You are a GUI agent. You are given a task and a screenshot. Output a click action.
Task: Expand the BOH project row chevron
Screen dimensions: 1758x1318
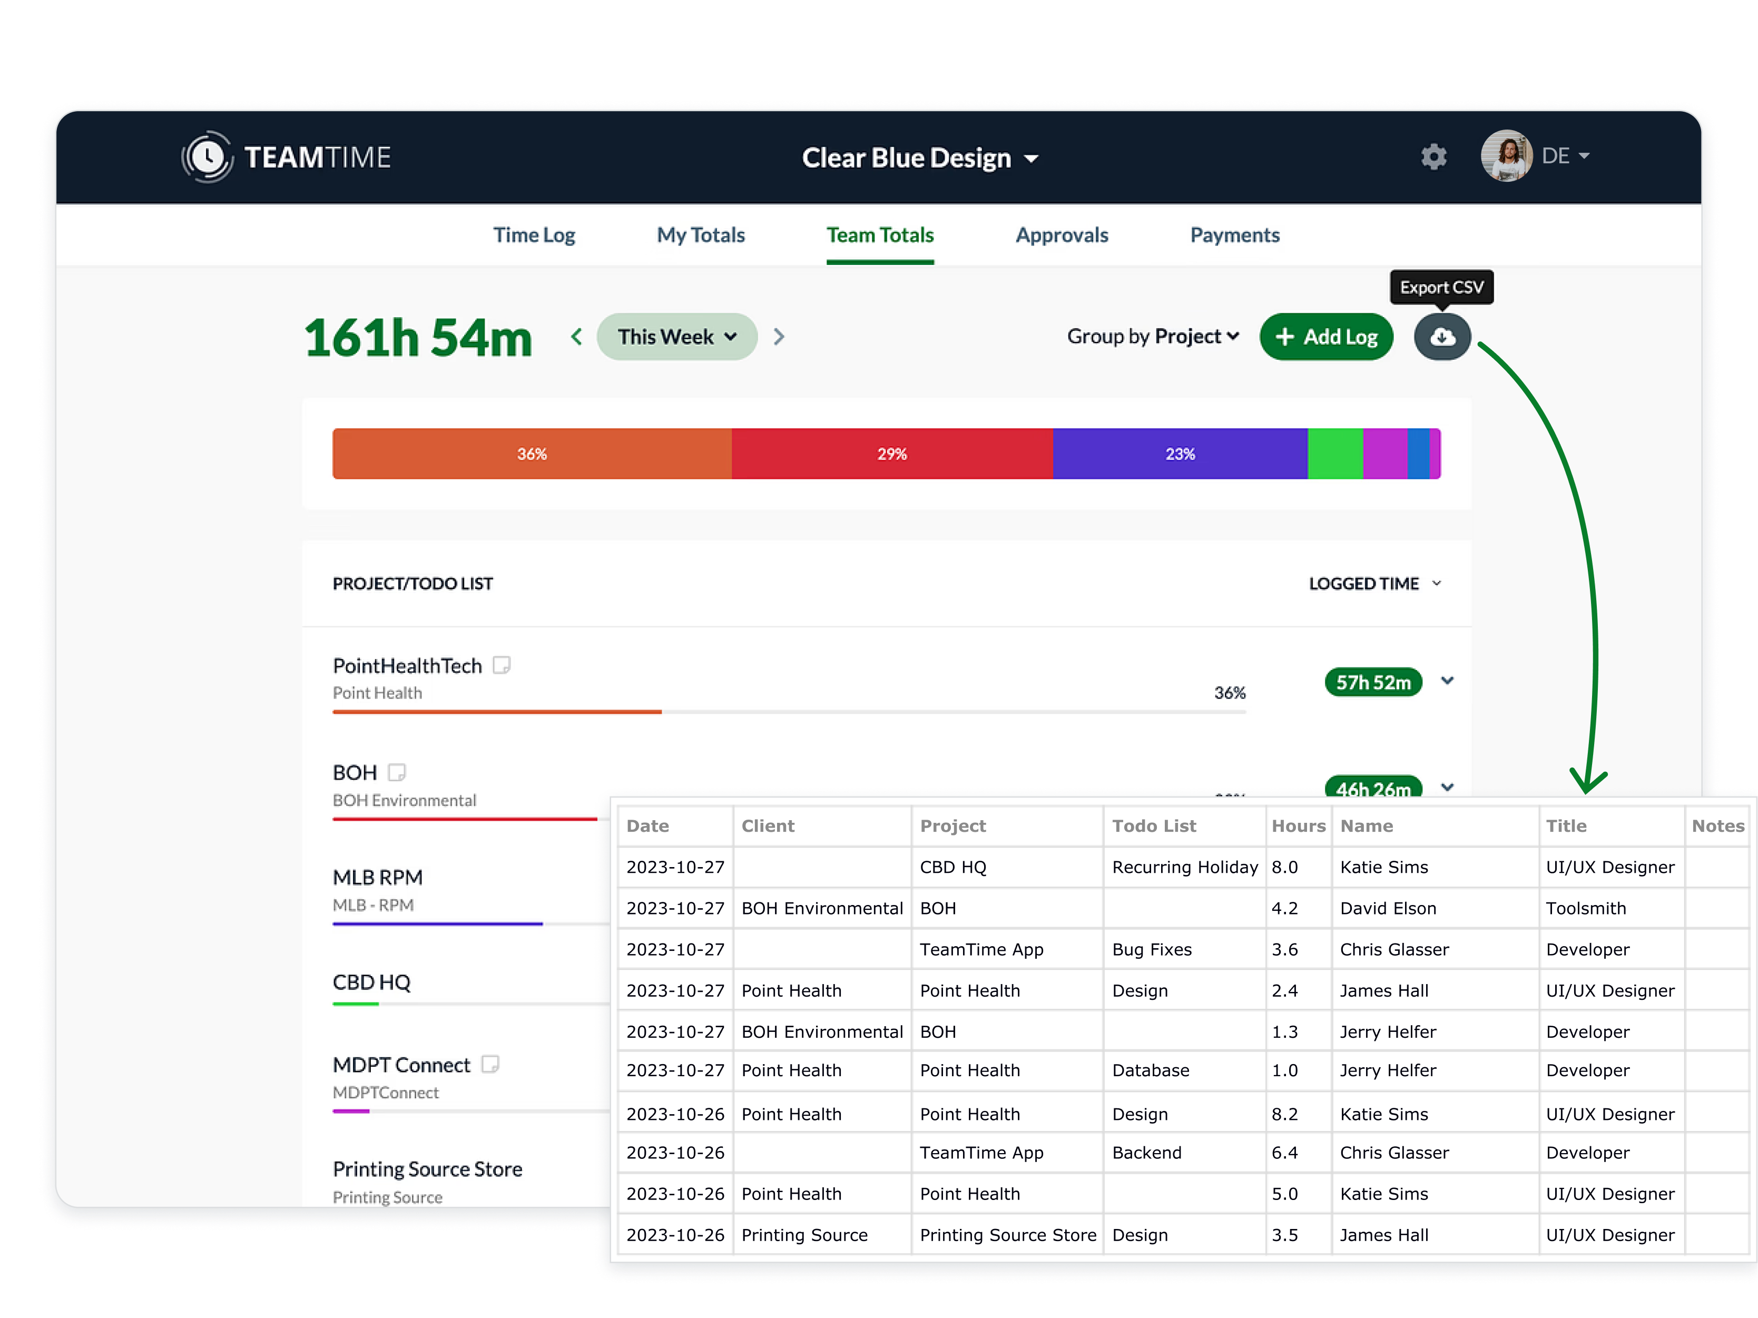pos(1447,788)
